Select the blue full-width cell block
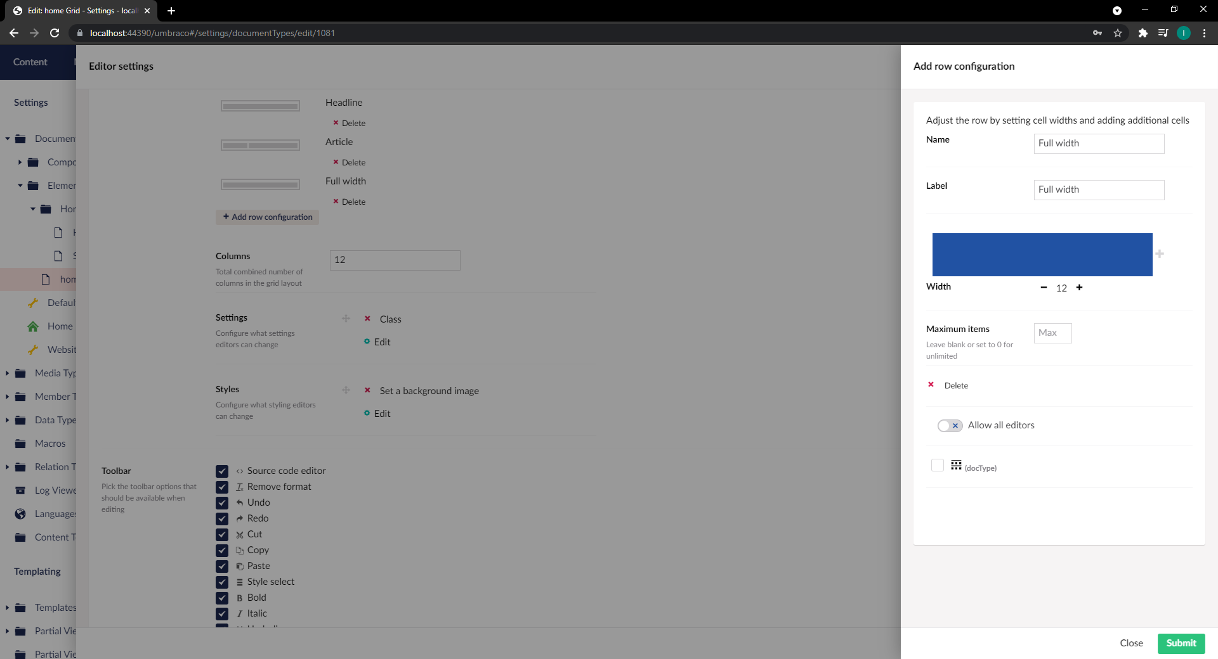The height and width of the screenshot is (659, 1218). pyautogui.click(x=1042, y=255)
